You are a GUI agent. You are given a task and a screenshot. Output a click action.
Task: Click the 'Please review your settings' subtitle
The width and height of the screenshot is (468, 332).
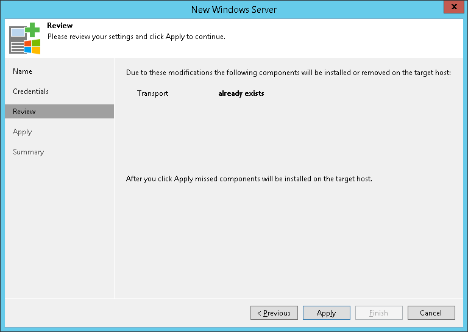(136, 37)
